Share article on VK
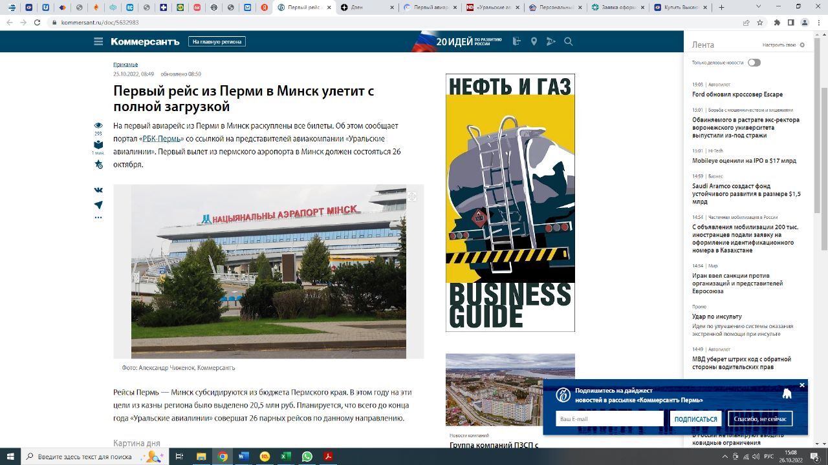Image resolution: width=828 pixels, height=465 pixels. coord(98,190)
